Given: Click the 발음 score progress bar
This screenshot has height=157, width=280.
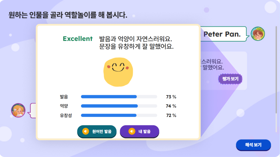Looking at the screenshot, I should coord(119,97).
